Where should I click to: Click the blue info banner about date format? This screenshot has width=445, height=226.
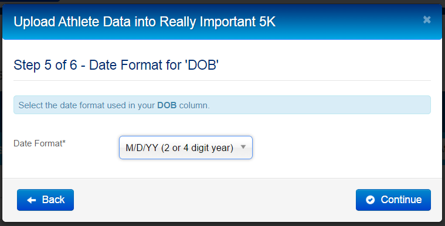coord(222,105)
